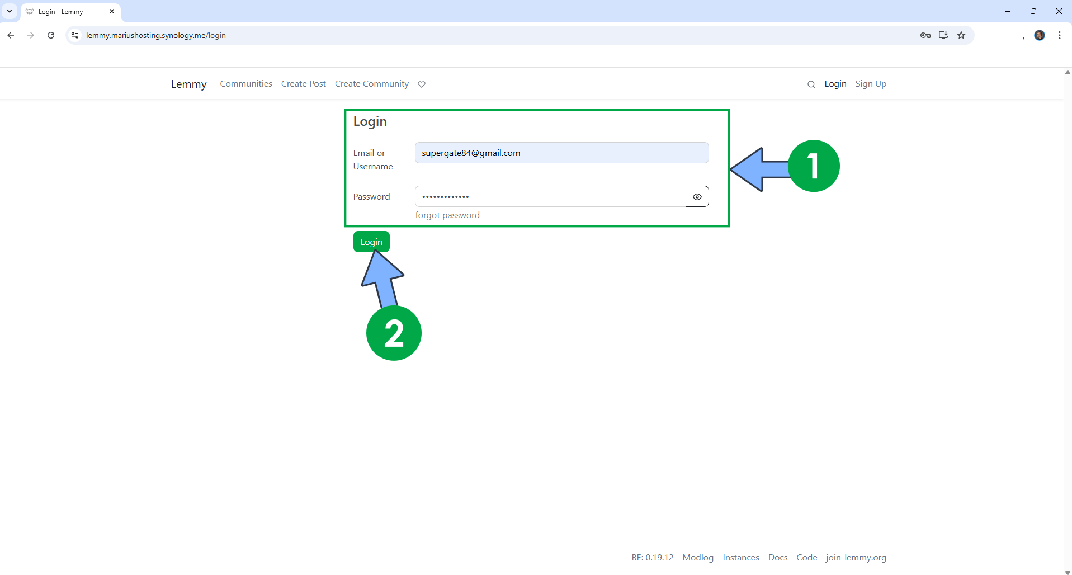
Task: Select the Login - Lemmy browser tab
Action: pyautogui.click(x=70, y=12)
